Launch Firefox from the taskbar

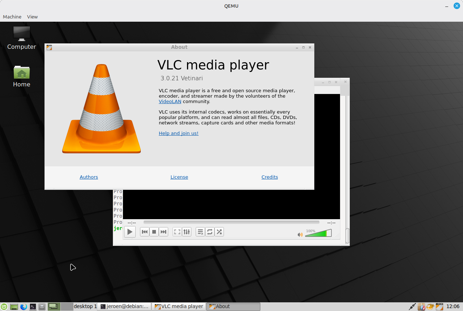(24, 307)
